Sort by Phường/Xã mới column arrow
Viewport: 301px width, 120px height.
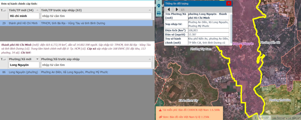(x=37, y=59)
